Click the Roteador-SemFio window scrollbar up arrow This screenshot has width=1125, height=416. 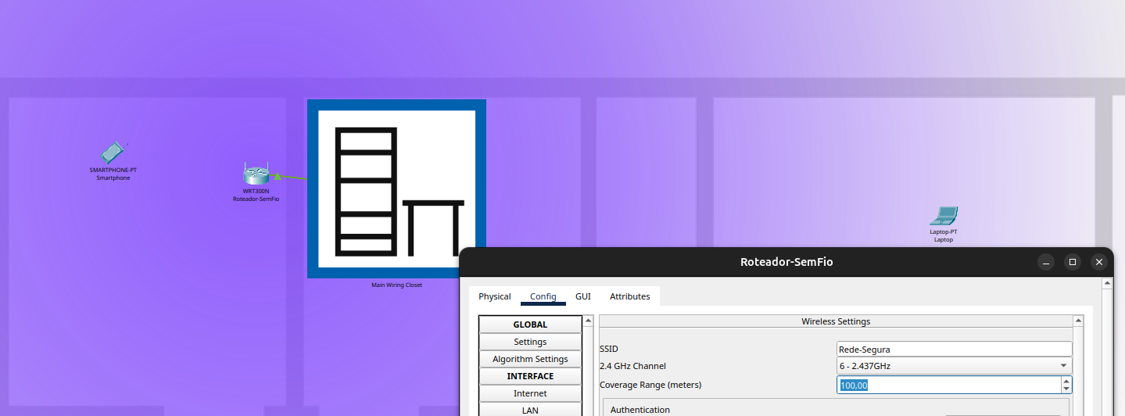(x=1107, y=283)
